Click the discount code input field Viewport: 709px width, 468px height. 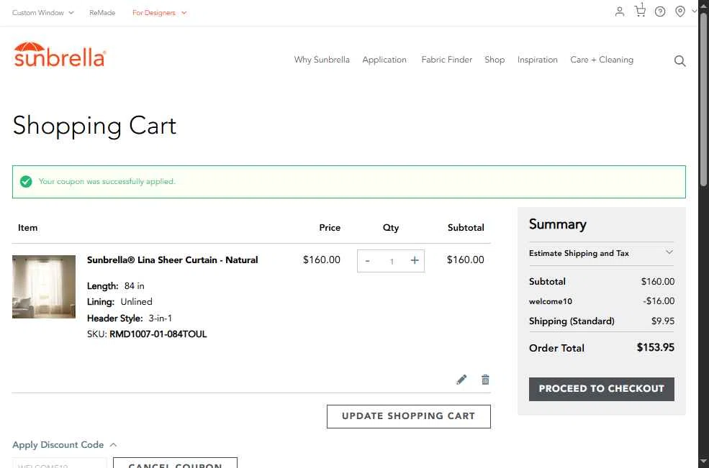(59, 464)
